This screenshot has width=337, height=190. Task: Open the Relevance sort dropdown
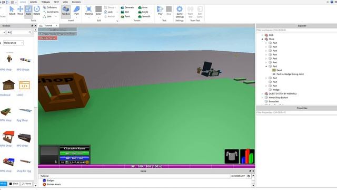pos(13,43)
